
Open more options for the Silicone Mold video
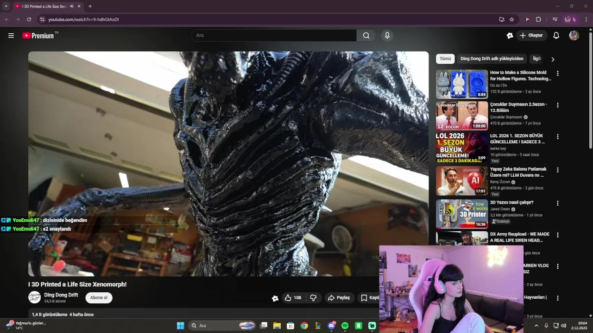[x=558, y=74]
